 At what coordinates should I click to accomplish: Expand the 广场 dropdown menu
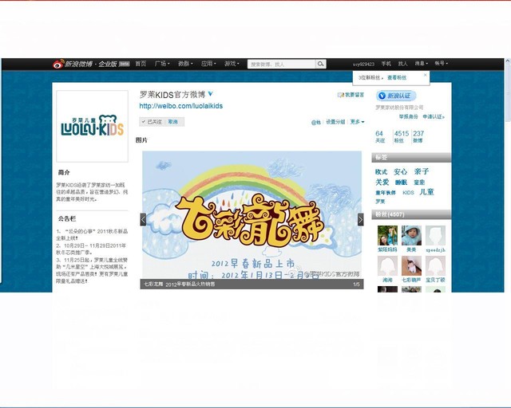162,64
